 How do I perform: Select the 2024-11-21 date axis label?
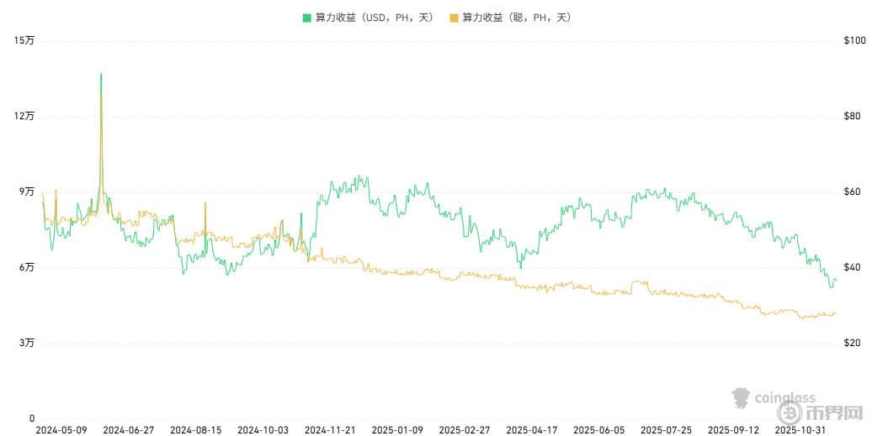coord(330,429)
